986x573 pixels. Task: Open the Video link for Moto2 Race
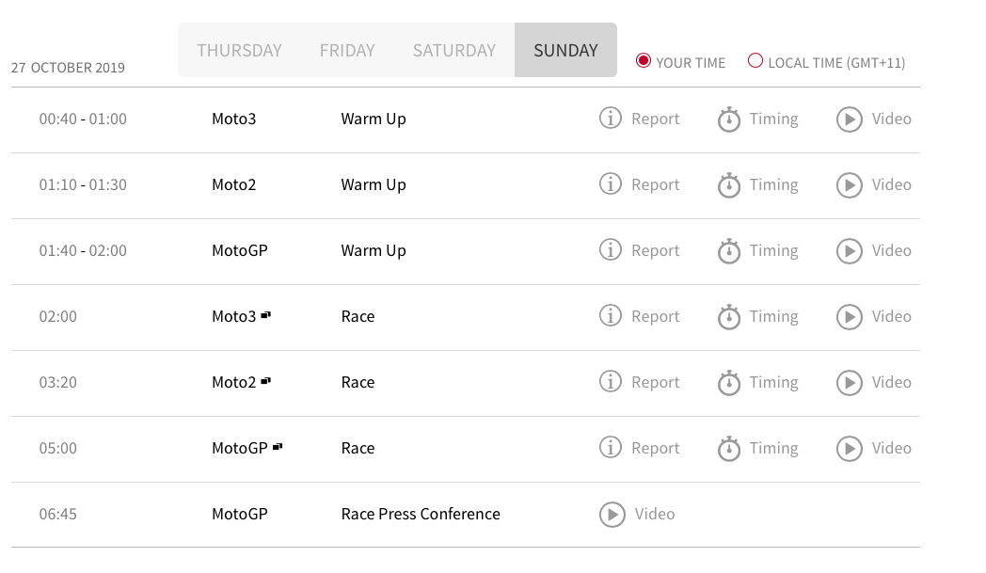click(891, 382)
